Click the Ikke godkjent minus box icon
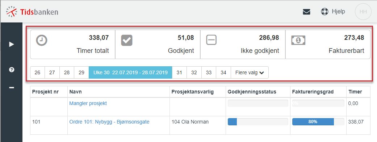This screenshot has width=377, height=142. tap(211, 40)
